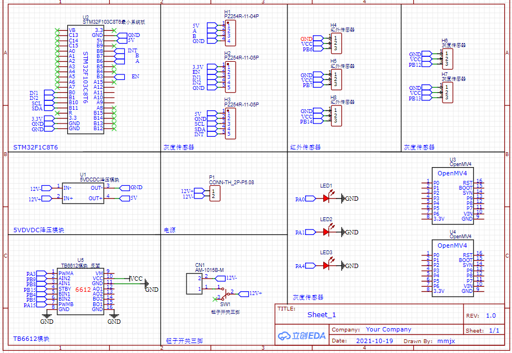
Task: Select the 'AM-1015B-M' part name text
Action: [209, 270]
